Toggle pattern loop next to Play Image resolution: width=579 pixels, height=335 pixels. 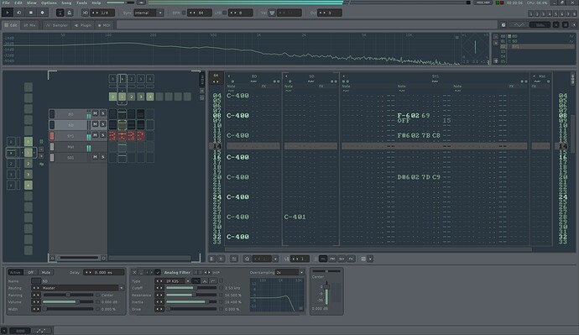tap(19, 13)
